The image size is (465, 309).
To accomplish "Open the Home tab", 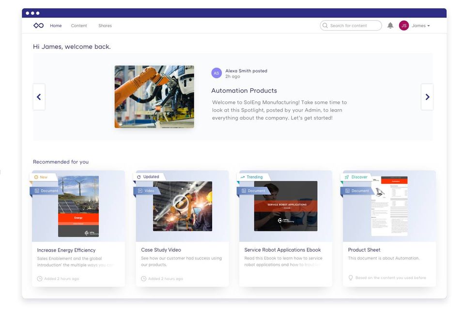I will point(56,26).
